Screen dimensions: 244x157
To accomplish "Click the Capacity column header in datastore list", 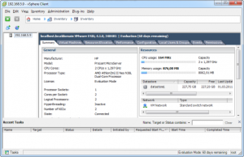I will pos(188,81).
